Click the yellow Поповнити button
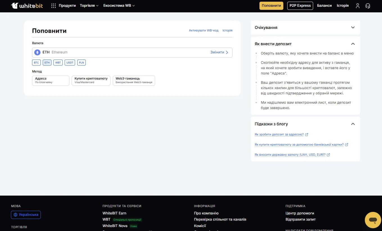This screenshot has width=382, height=231. coord(271,6)
